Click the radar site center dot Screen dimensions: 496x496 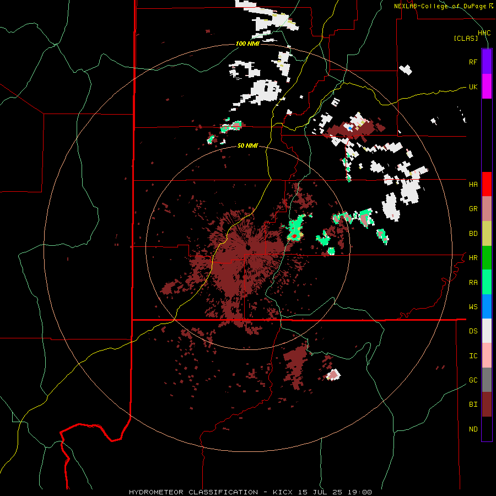248,247
